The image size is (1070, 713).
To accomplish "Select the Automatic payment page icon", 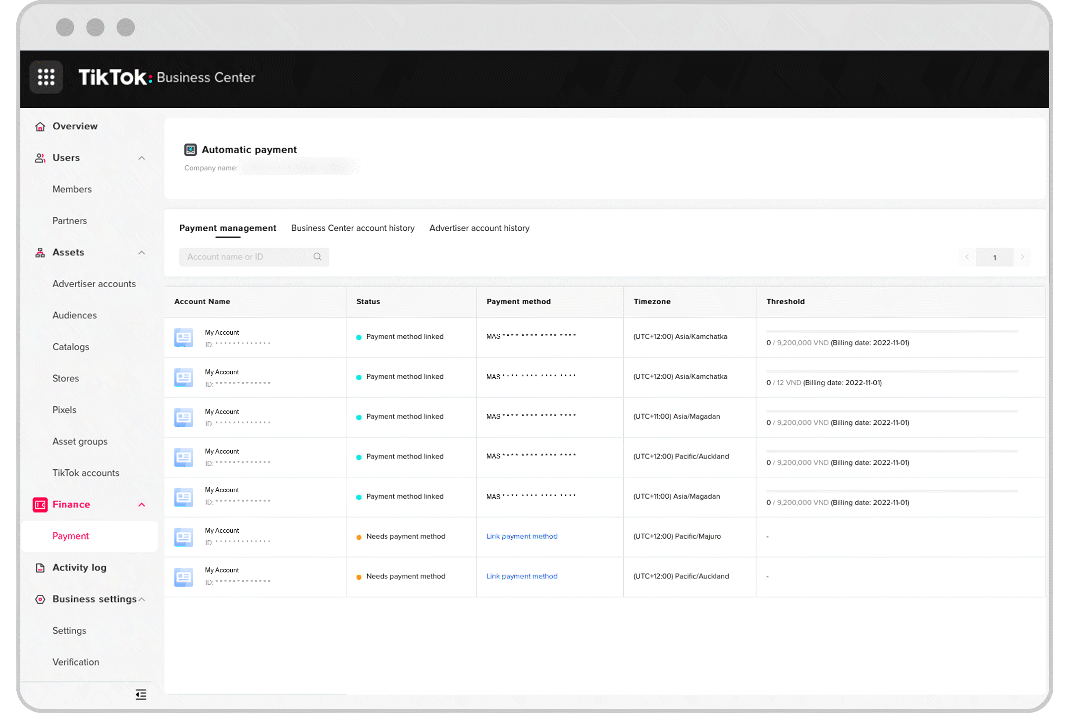I will [x=190, y=149].
